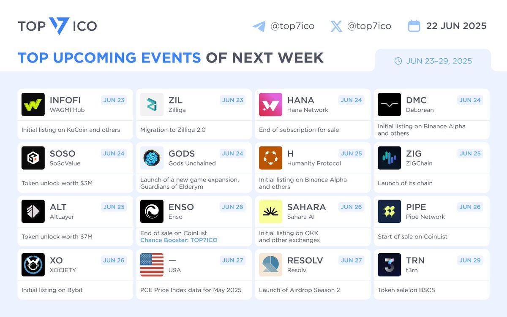The image size is (507, 317).
Task: Click the 'Guardians of Elderym' expansion text
Action: coord(172,187)
